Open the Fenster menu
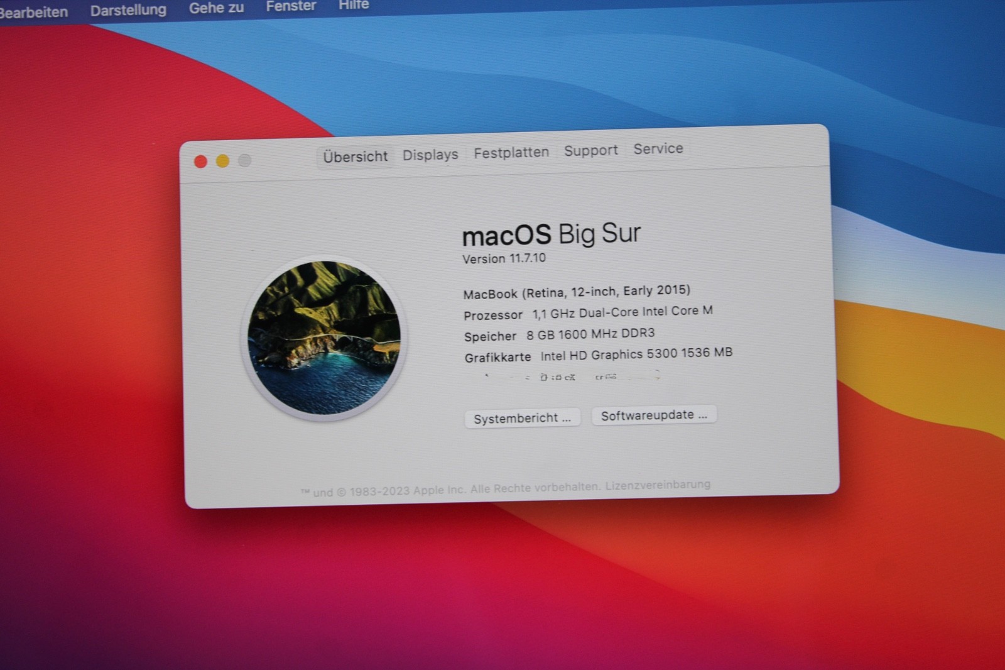This screenshot has width=1005, height=670. coord(291,6)
